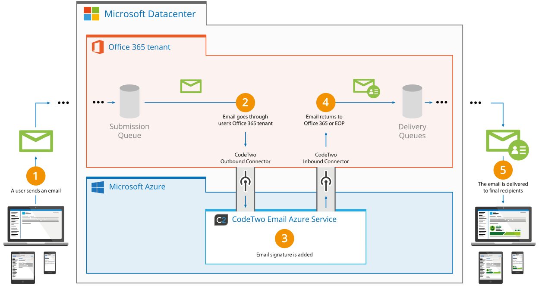
Task: Click the orange Office 365 logo
Action: (x=98, y=47)
